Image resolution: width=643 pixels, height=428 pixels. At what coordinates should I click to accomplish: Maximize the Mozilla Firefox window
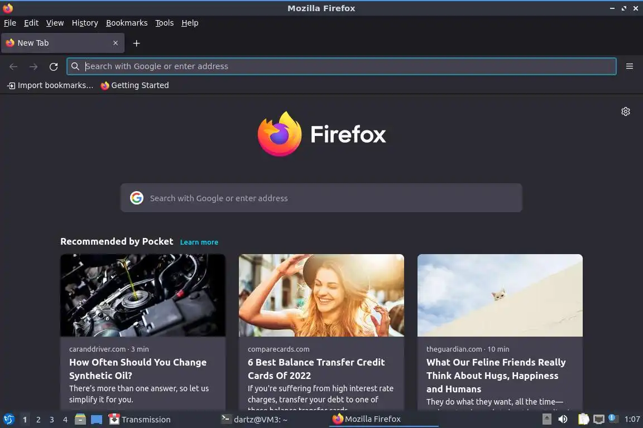tap(623, 8)
